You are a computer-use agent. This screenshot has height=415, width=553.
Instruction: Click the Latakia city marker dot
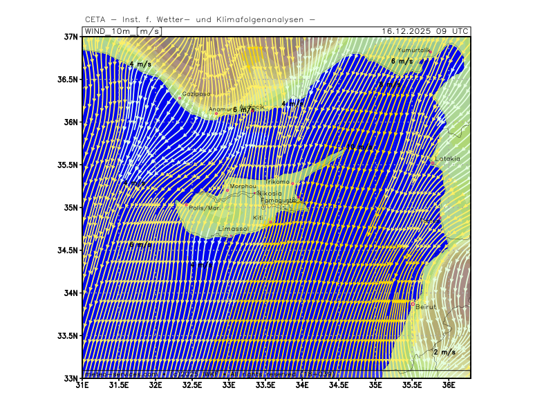pyautogui.click(x=432, y=163)
